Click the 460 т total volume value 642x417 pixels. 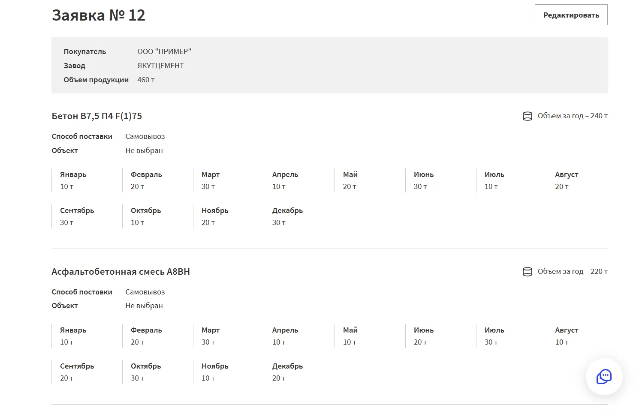pos(146,80)
